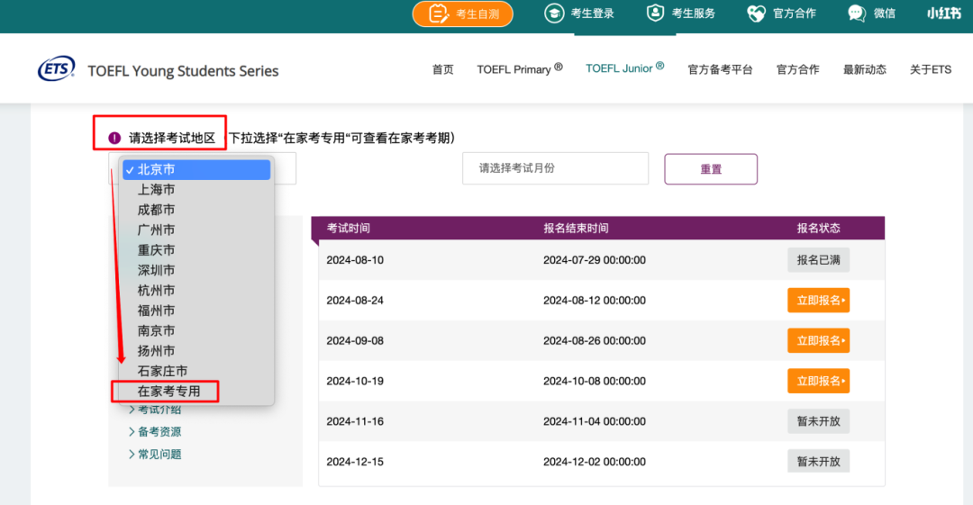Select 上海市 in region dropdown
The width and height of the screenshot is (973, 505).
coord(196,190)
